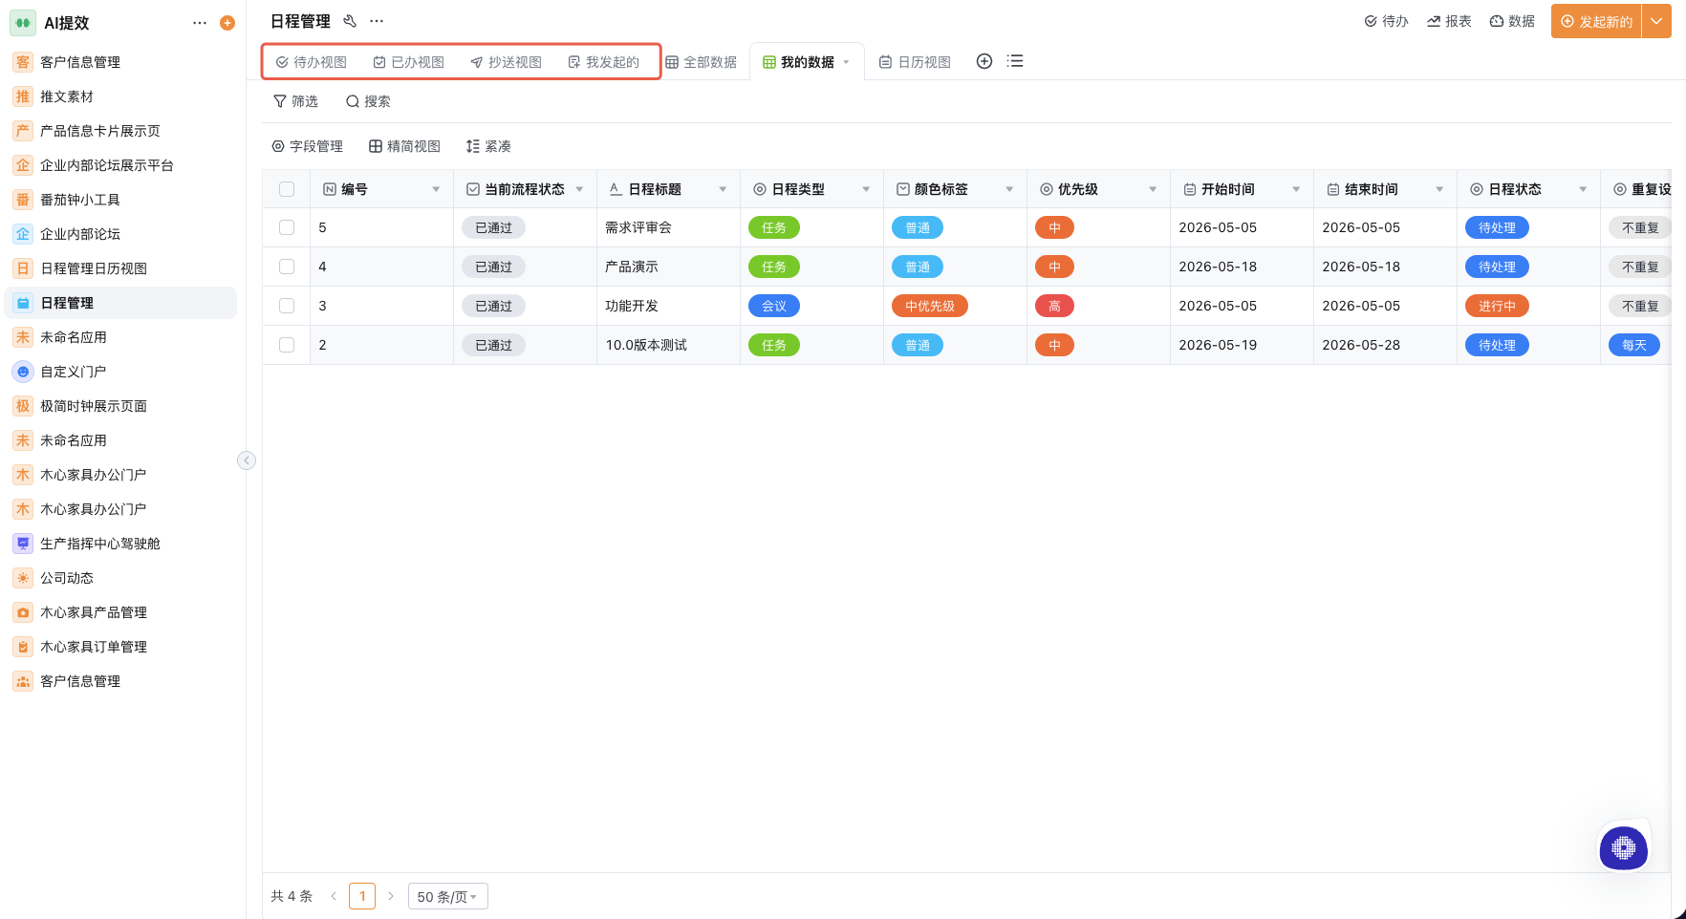
Task: Switch to the 抄送视图 tab
Action: click(507, 62)
